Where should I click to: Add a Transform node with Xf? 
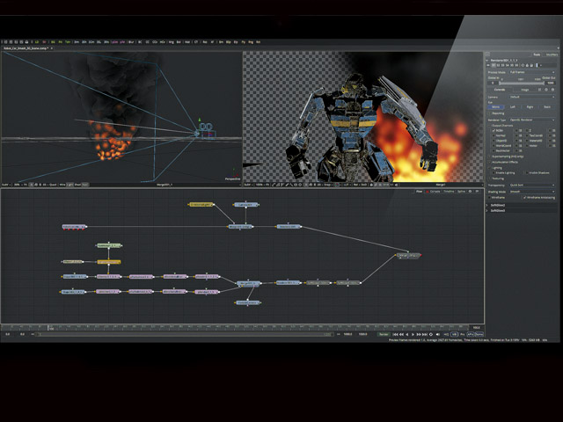pyautogui.click(x=212, y=42)
